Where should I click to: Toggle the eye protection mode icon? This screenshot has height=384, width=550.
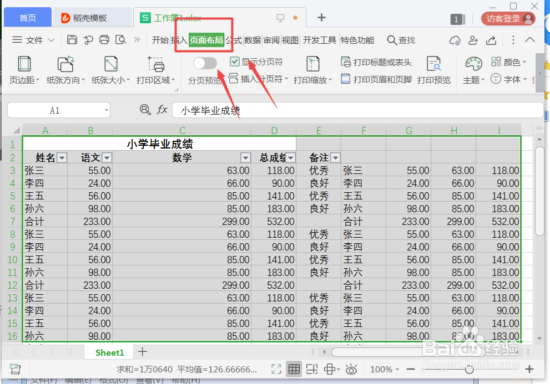(x=351, y=369)
